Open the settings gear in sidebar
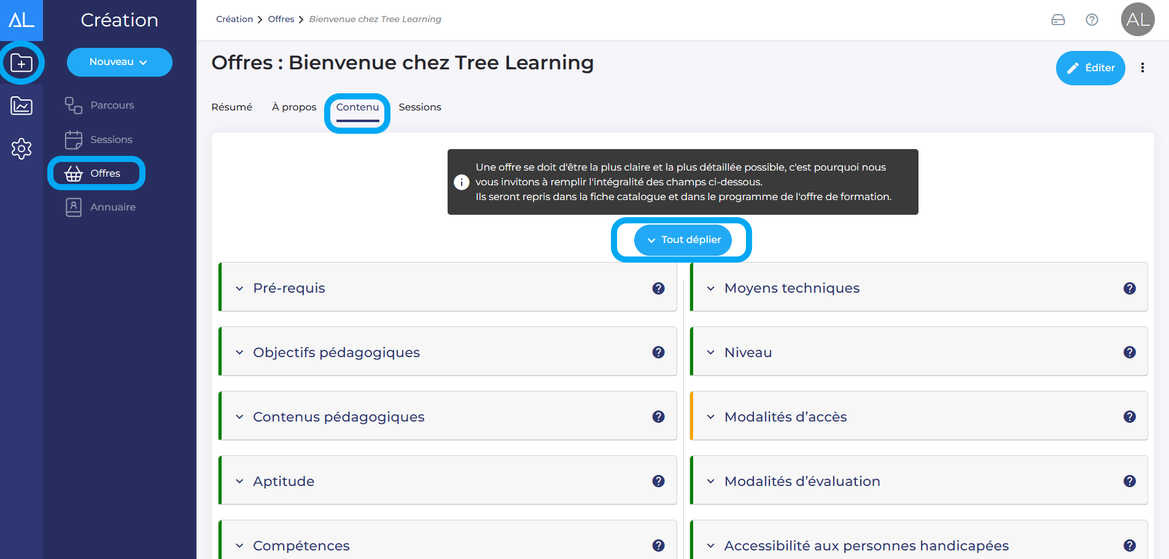This screenshot has height=559, width=1169. click(x=21, y=148)
